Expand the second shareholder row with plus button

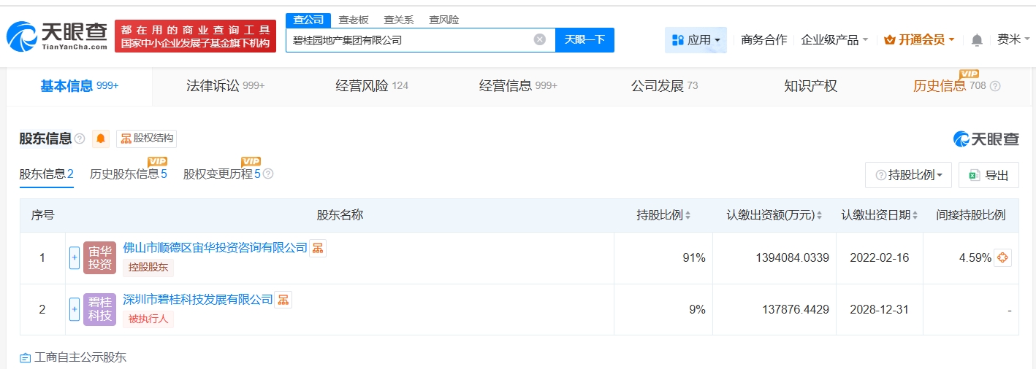point(75,309)
